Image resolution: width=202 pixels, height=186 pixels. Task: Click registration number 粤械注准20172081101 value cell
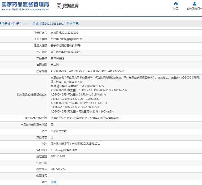(x=64, y=33)
